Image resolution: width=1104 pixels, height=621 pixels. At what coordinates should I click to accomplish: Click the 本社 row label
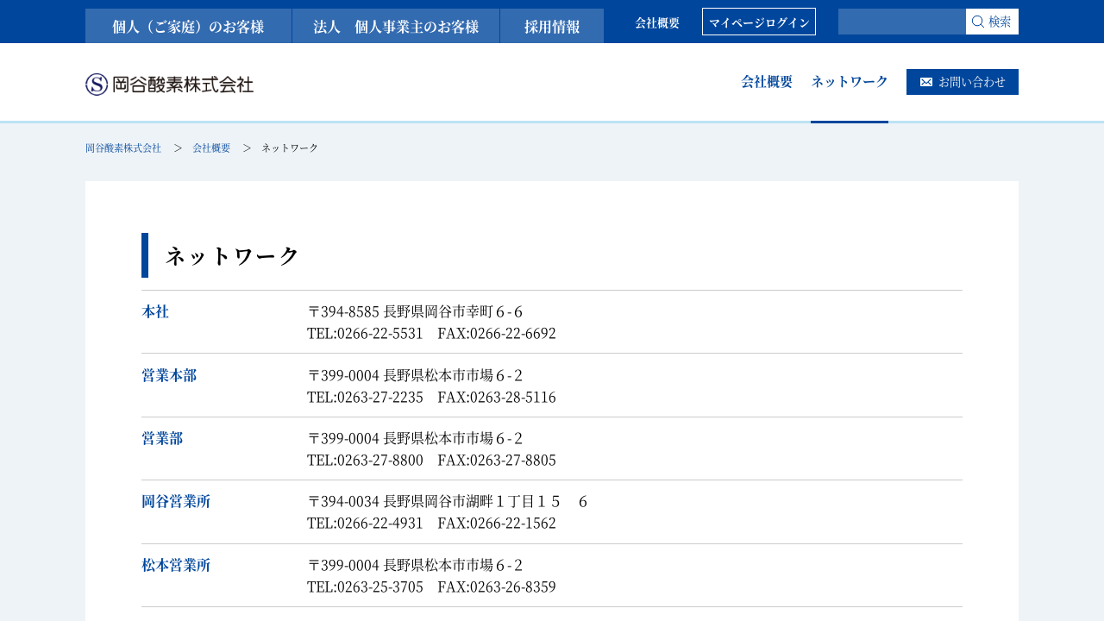pos(155,311)
